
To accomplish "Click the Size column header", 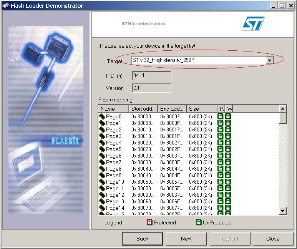I will tap(202, 109).
